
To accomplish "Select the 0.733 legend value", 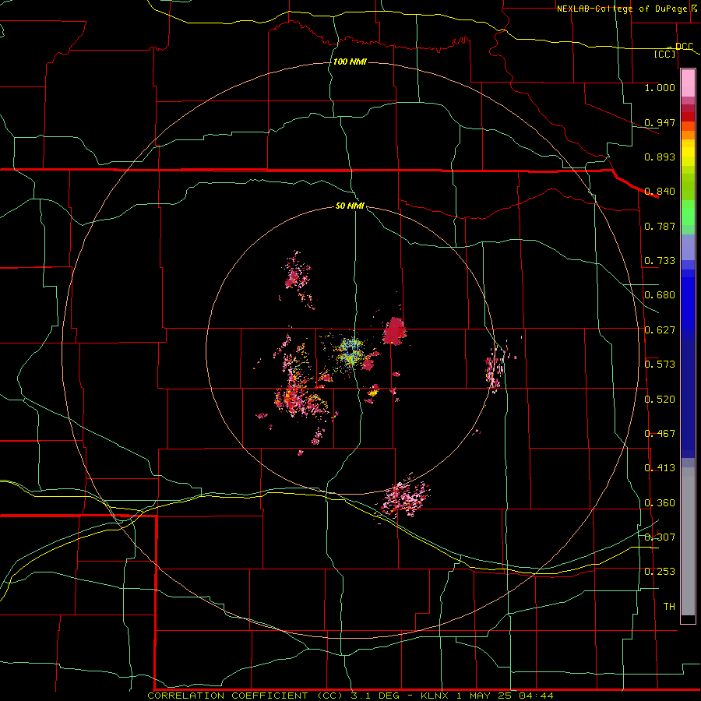I will [x=660, y=261].
